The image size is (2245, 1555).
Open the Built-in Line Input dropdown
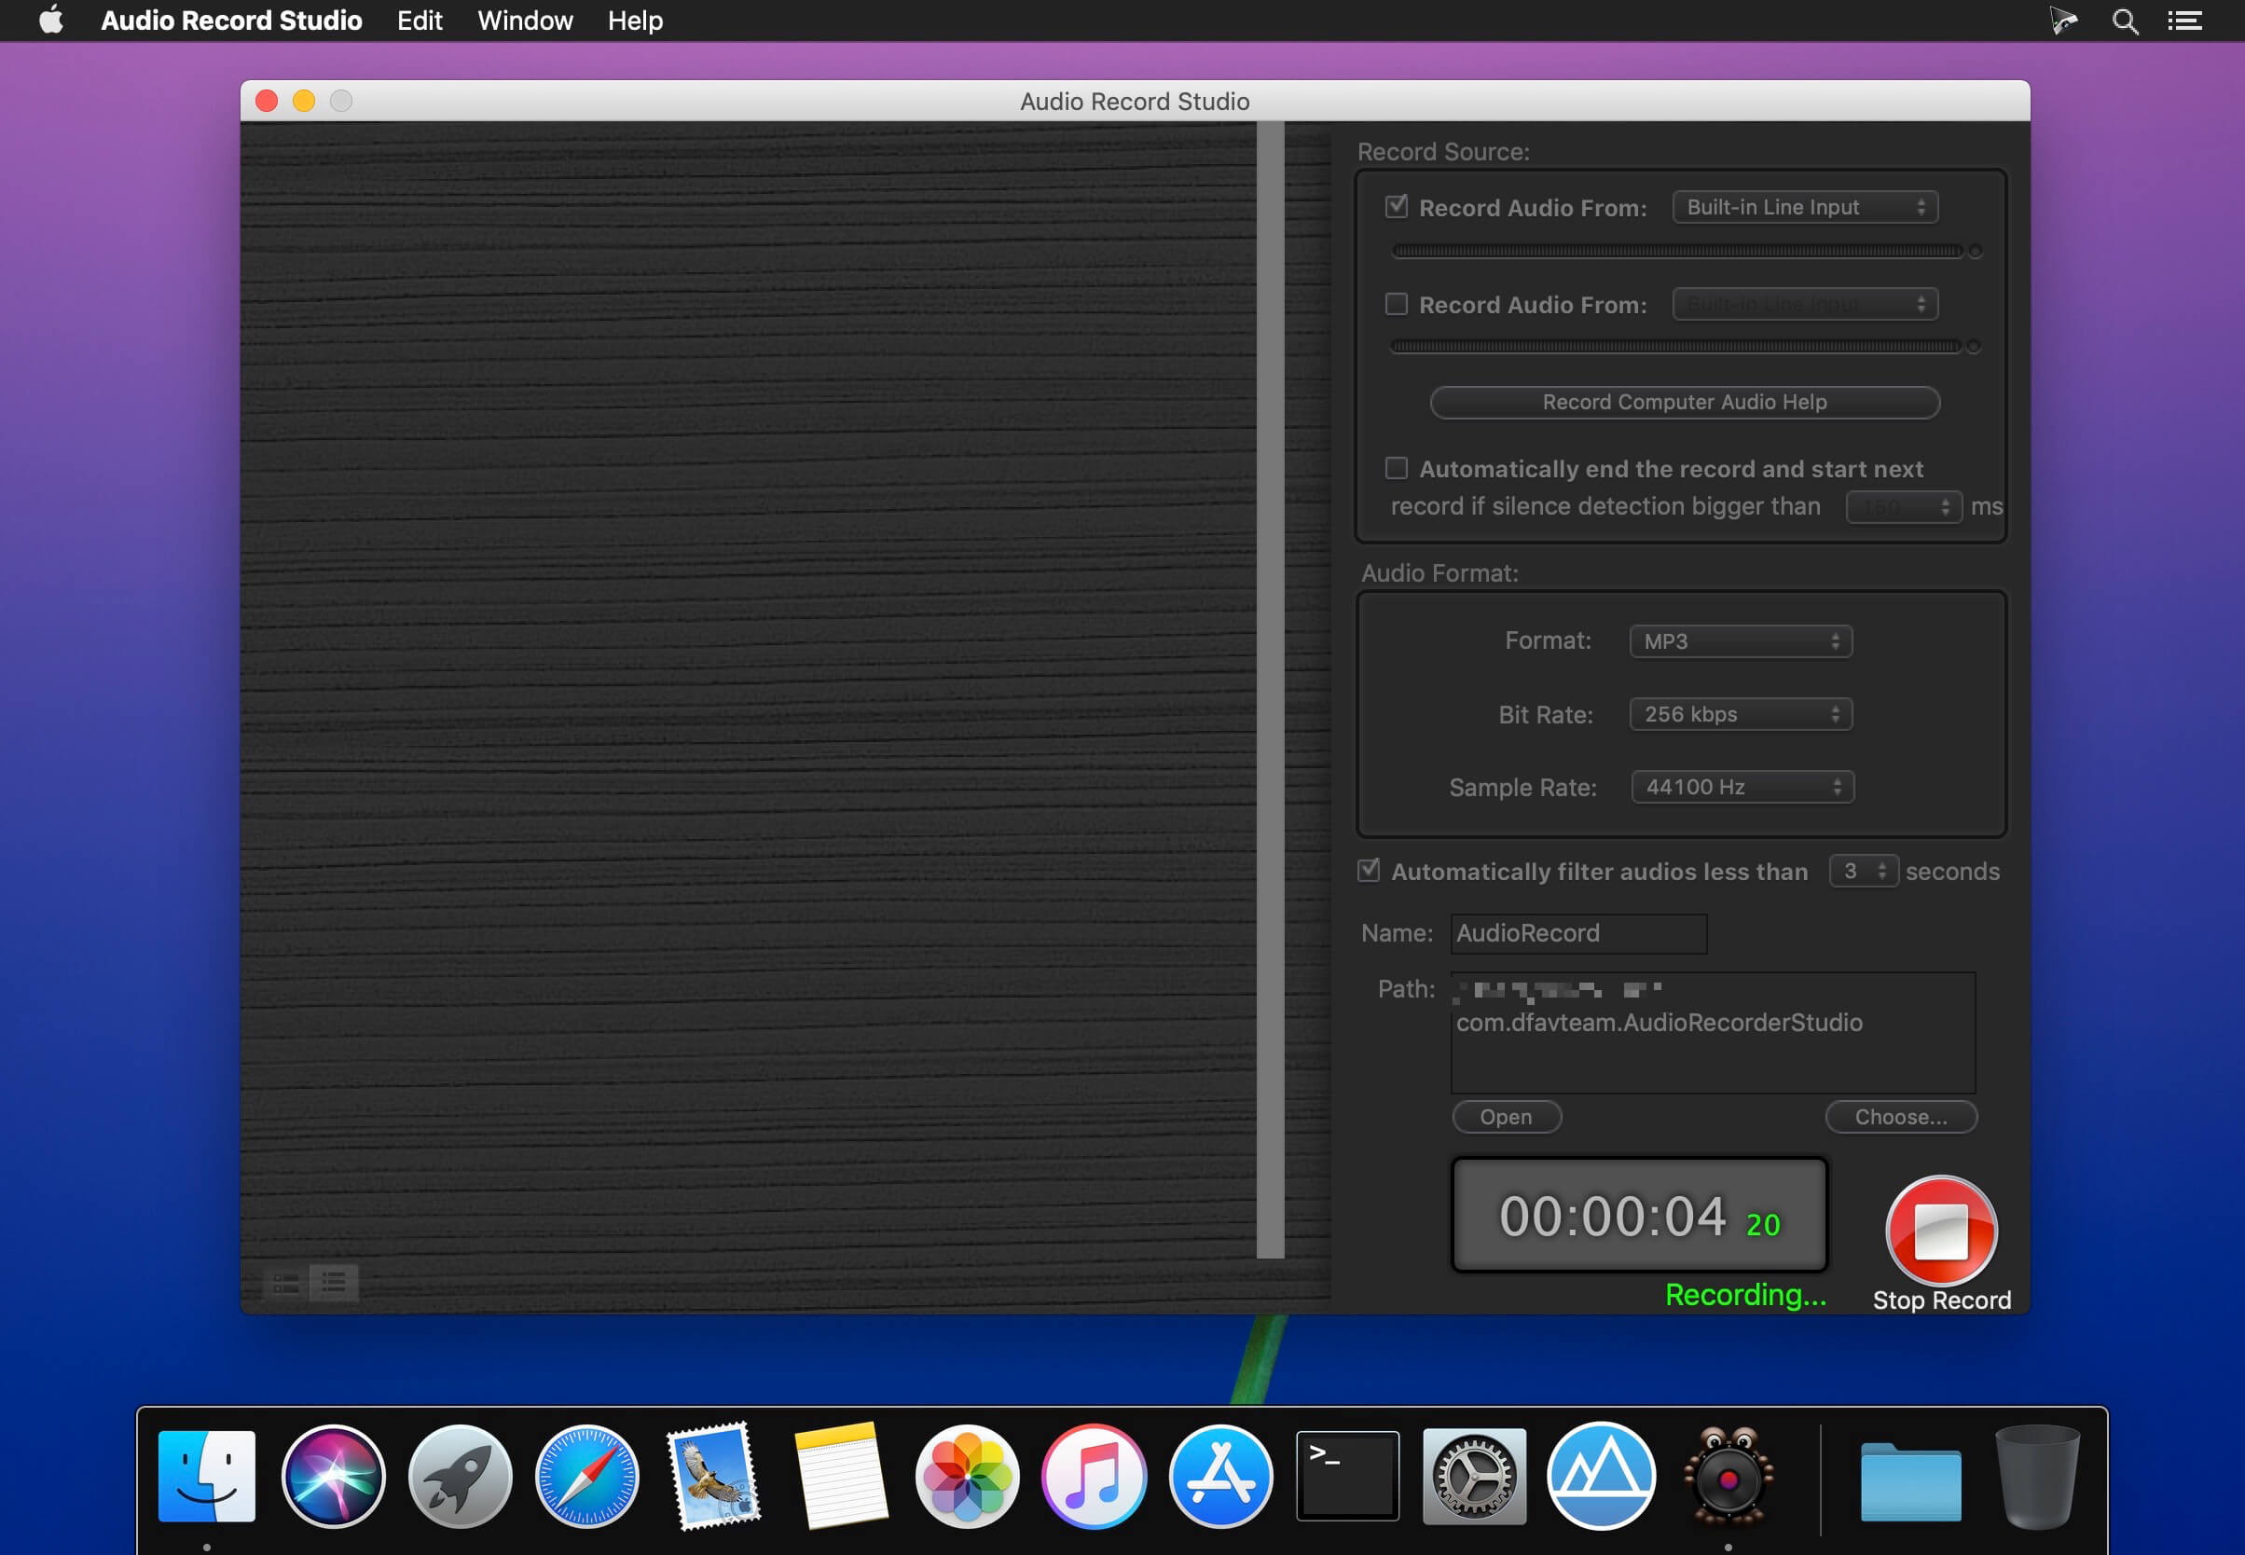point(1805,207)
